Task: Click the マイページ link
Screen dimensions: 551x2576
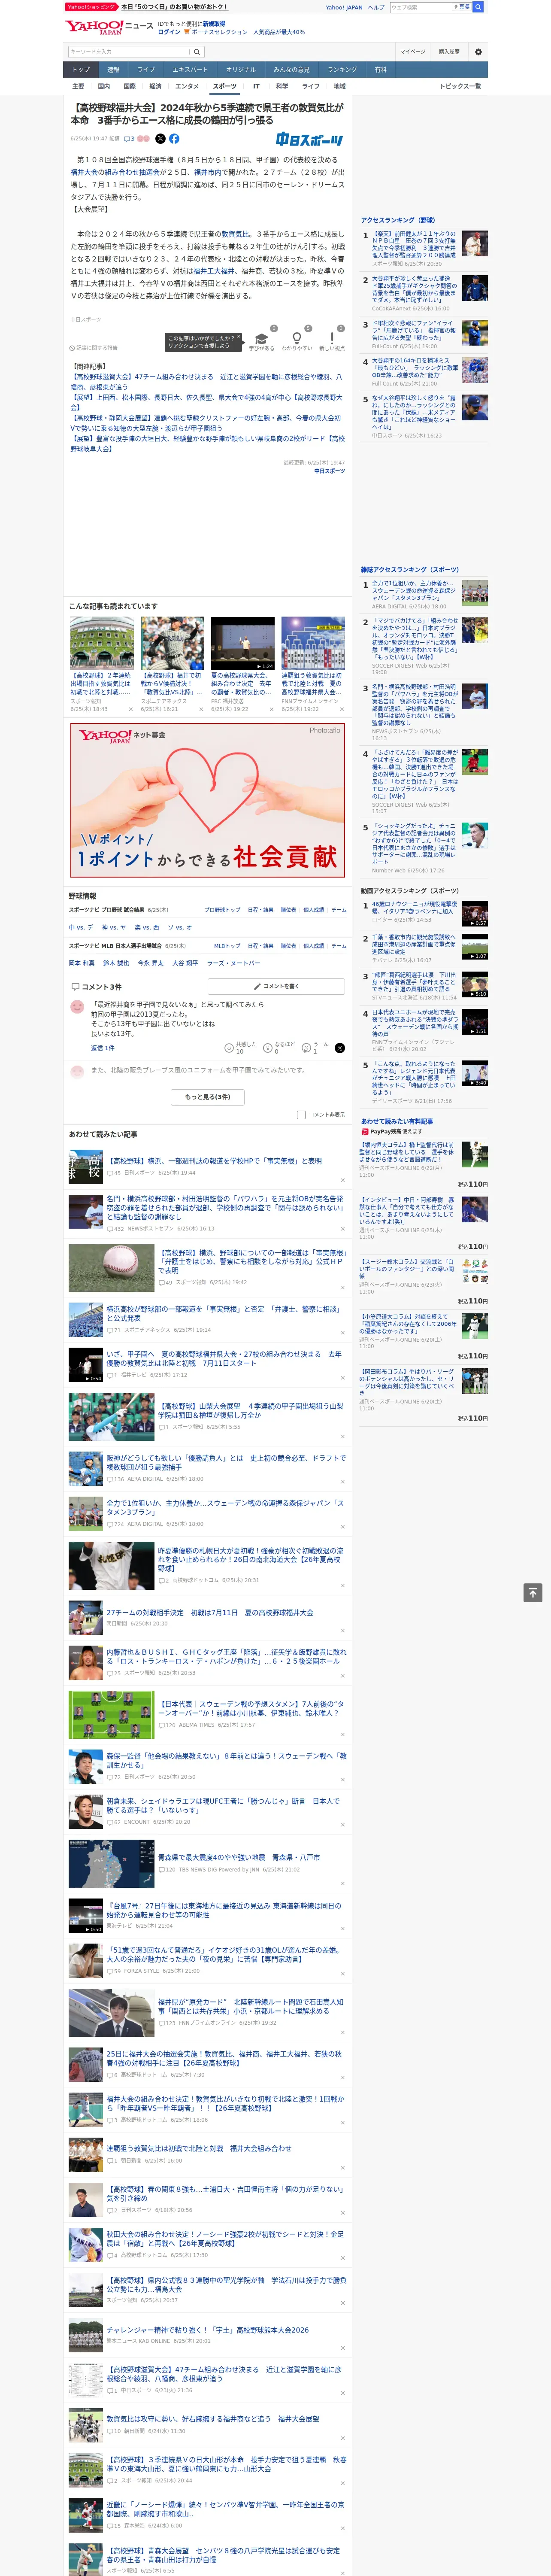Action: click(x=413, y=52)
